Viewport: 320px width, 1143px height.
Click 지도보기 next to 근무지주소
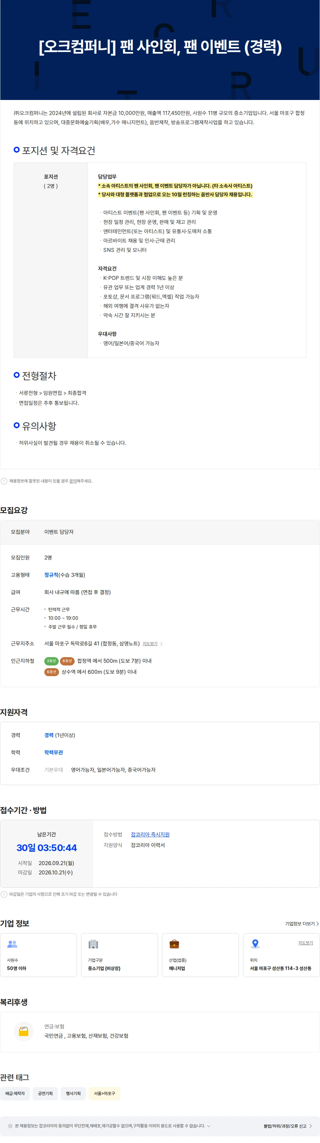(150, 644)
